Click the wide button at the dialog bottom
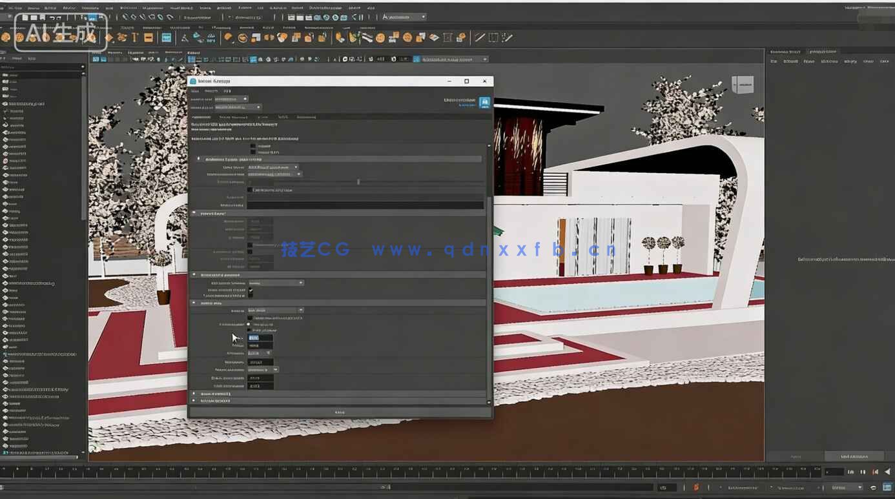 339,412
